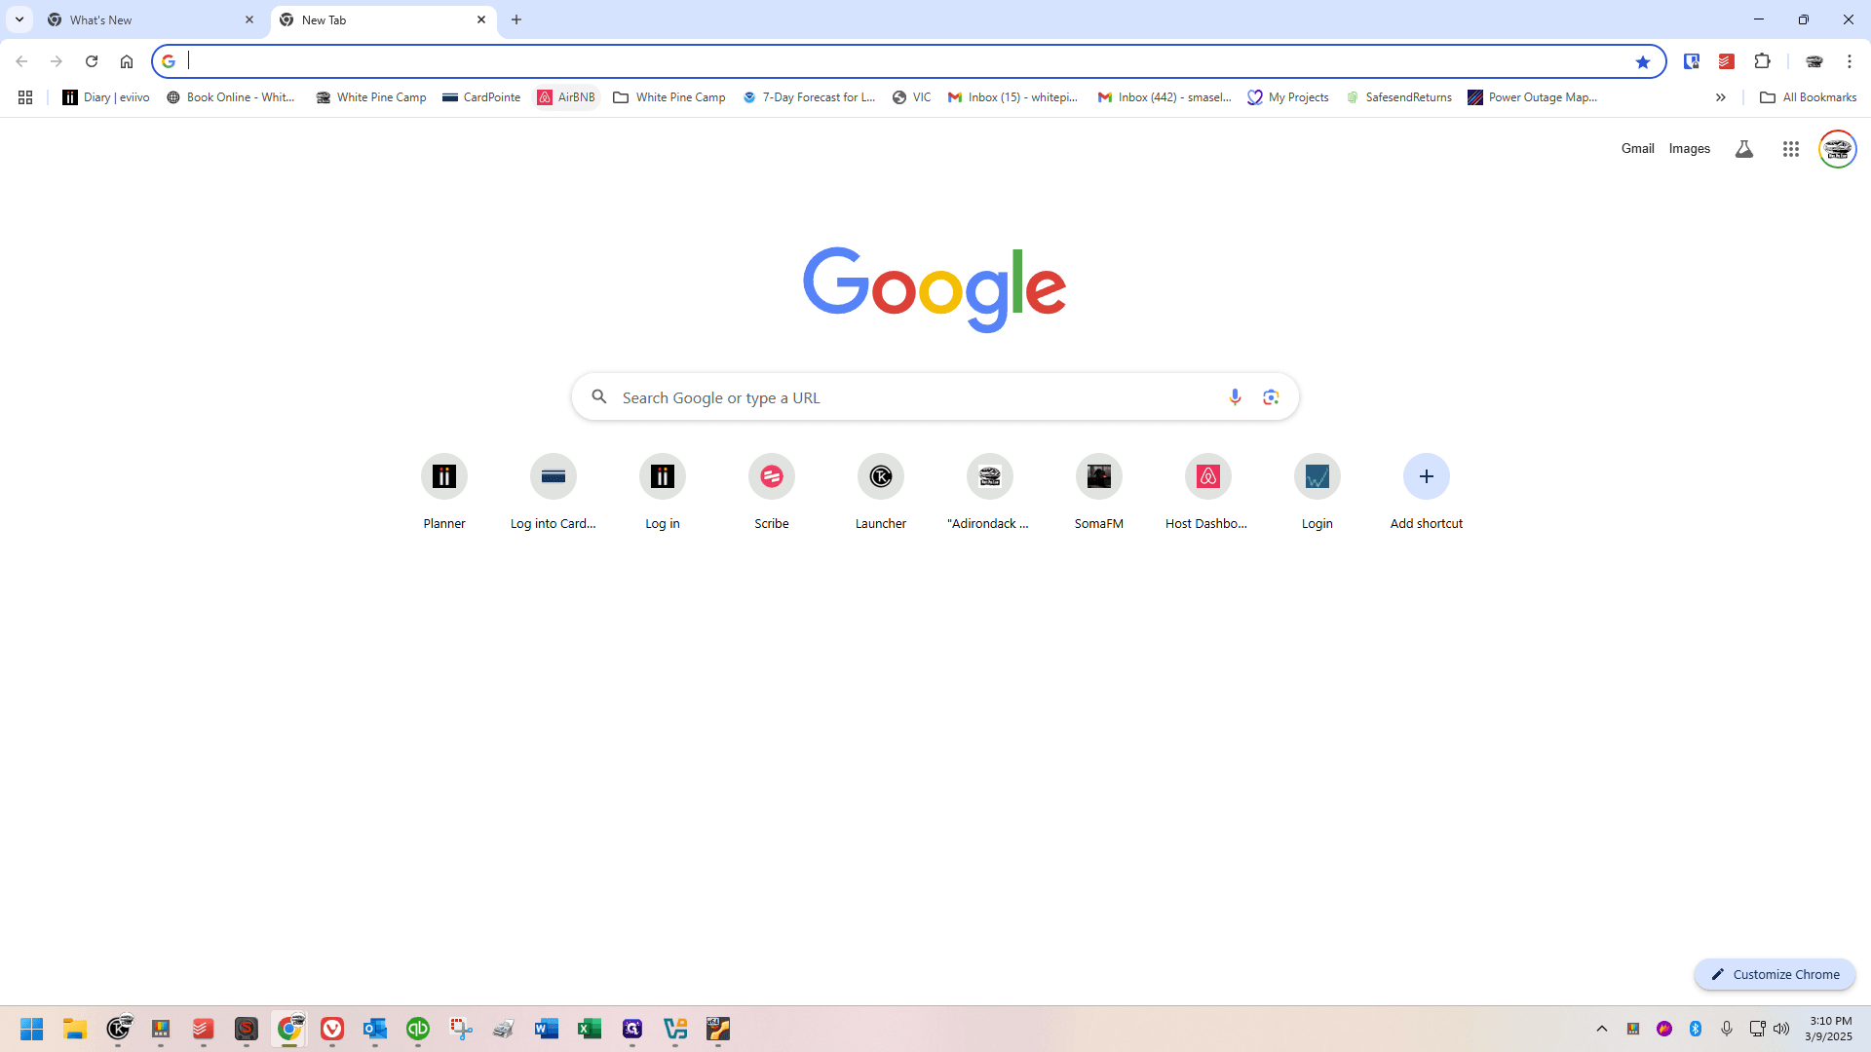
Task: Add a new shortcut tile
Action: tap(1427, 493)
